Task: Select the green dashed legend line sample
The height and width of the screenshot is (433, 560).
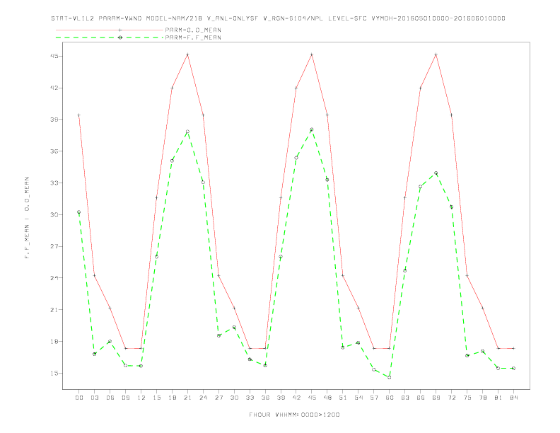Action: 110,37
